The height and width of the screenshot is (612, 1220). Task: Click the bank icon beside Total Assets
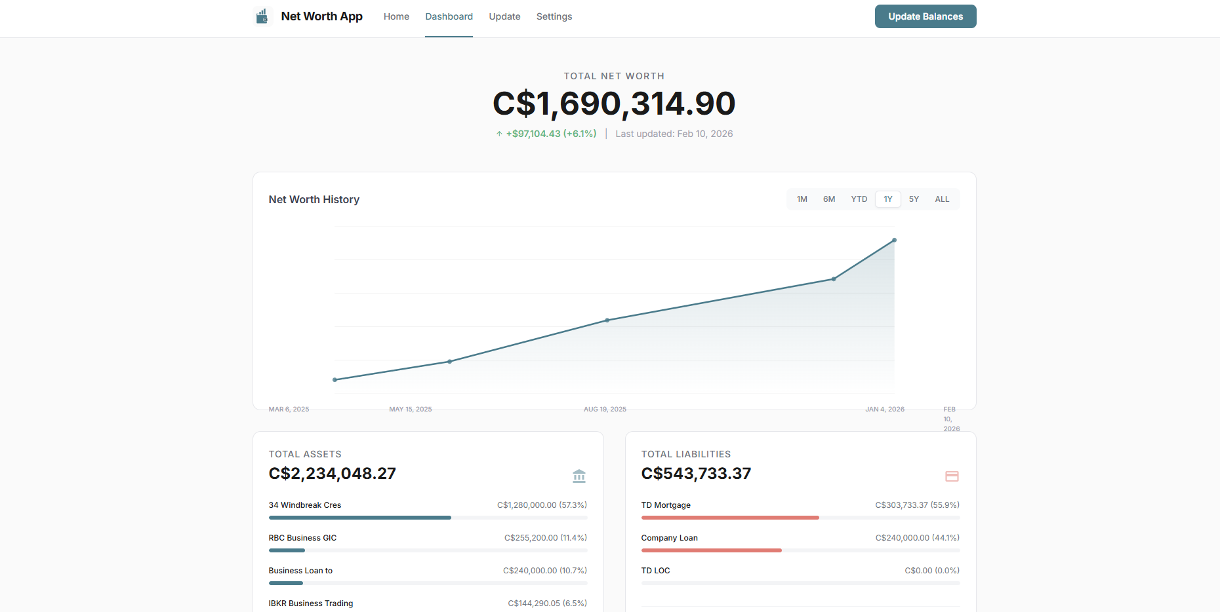(x=579, y=476)
